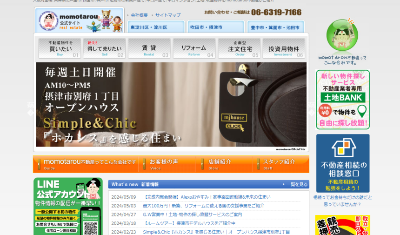Click the 差押 競売 yellow banner
The image size is (400, 235).
pos(343,225)
